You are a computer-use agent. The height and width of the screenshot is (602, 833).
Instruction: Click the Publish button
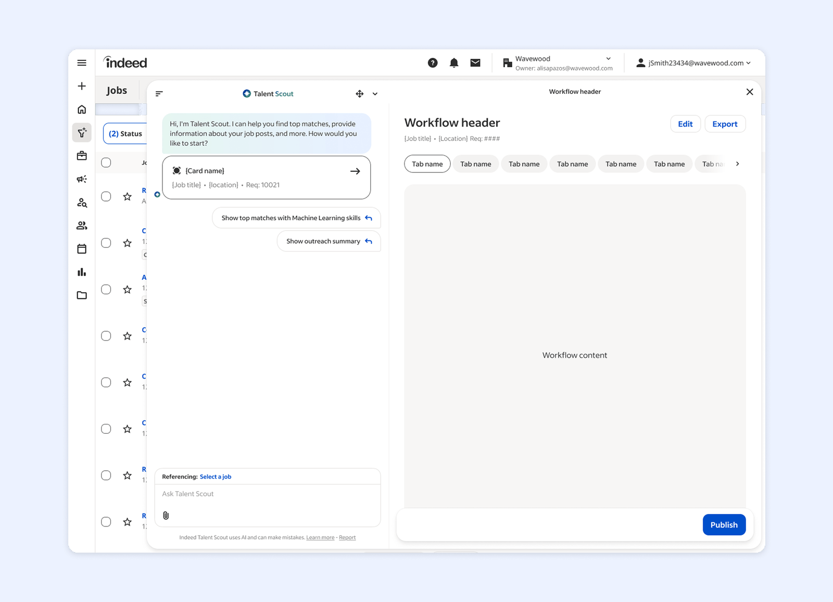click(x=724, y=524)
